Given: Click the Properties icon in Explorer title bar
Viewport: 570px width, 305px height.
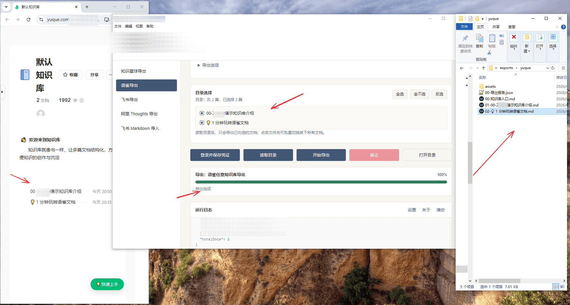Looking at the screenshot, I should pyautogui.click(x=470, y=19).
